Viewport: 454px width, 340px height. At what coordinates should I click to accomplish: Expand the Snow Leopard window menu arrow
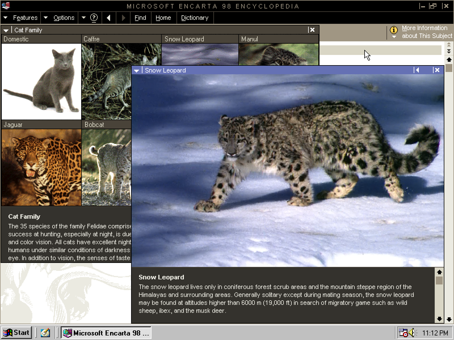tap(136, 71)
